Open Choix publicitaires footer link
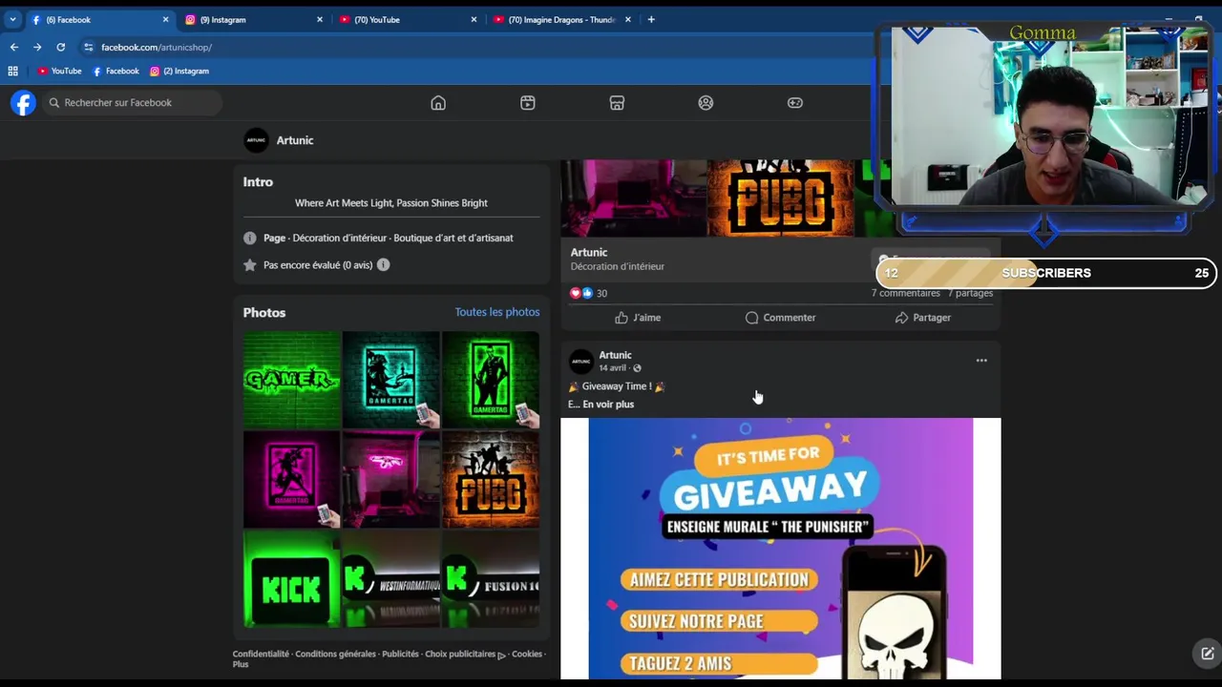The height and width of the screenshot is (687, 1222). tap(465, 654)
